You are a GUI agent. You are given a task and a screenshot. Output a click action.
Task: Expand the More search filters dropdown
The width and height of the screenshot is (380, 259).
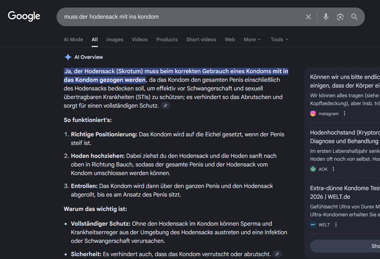point(252,39)
